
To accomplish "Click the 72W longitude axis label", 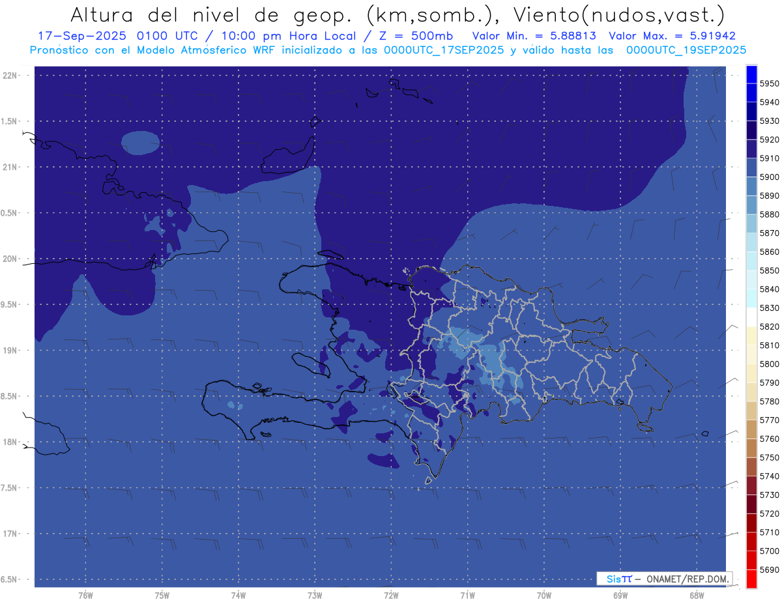I will point(391,595).
